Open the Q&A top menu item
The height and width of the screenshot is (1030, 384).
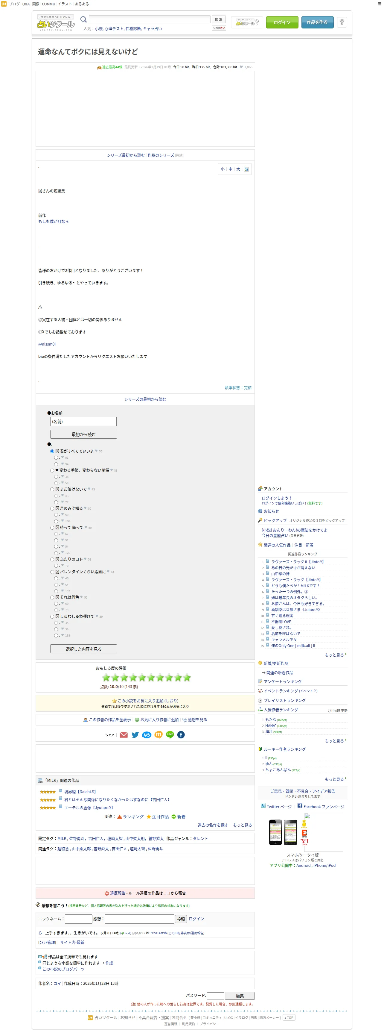(26, 4)
